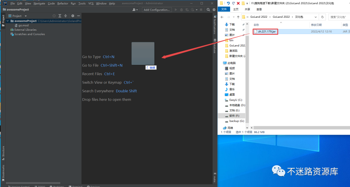350x187 pixels.
Task: Click the red Delete X icon in Explorer
Action: (x=238, y=3)
